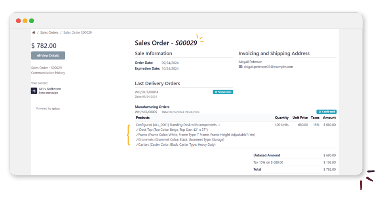Click the green maximize window button
Image resolution: width=380 pixels, height=199 pixels.
click(32, 21)
